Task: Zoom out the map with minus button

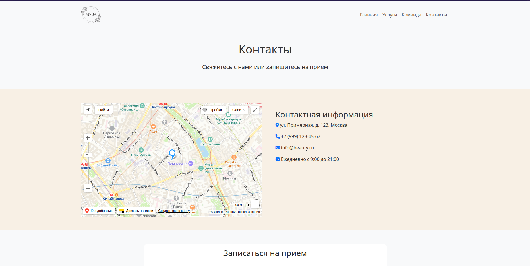Action: (88, 188)
